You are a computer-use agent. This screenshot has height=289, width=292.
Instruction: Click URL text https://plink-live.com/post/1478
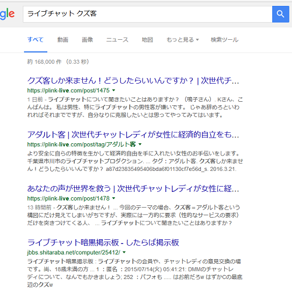tap(68, 198)
